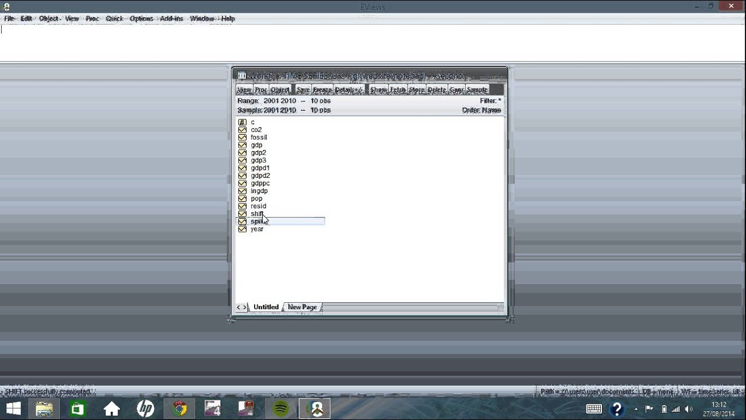Select the coefficient vector c icon

pyautogui.click(x=242, y=122)
